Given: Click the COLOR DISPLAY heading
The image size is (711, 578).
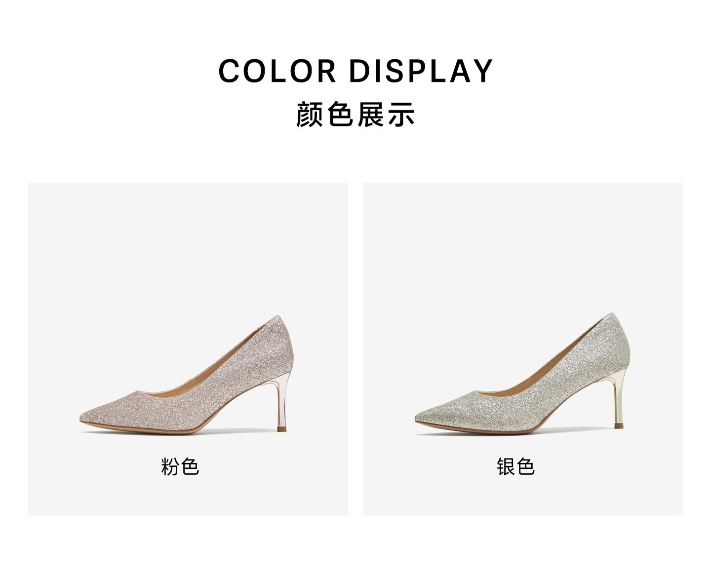Looking at the screenshot, I should (x=355, y=71).
